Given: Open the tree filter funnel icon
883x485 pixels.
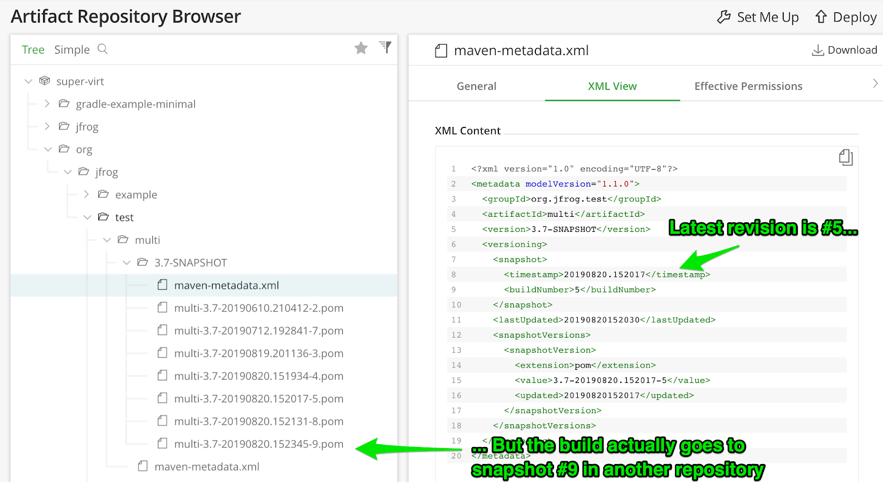Looking at the screenshot, I should (x=385, y=47).
